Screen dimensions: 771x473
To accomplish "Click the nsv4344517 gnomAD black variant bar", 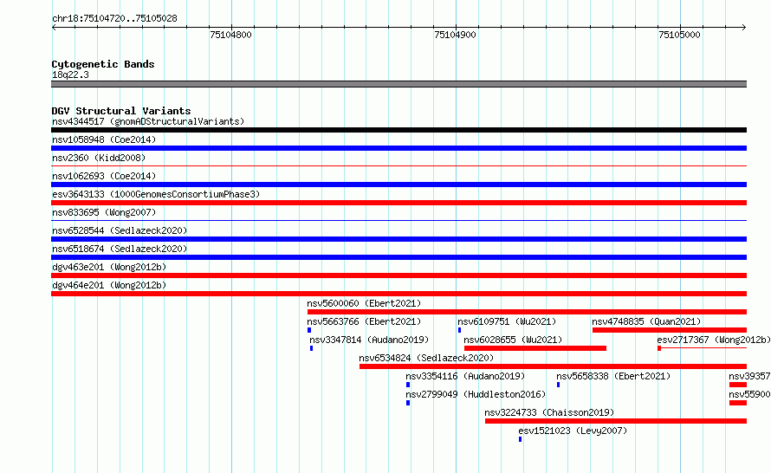I will point(398,130).
